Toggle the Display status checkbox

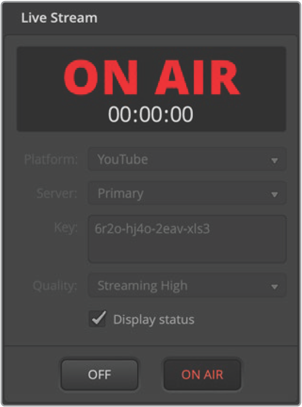pos(98,319)
